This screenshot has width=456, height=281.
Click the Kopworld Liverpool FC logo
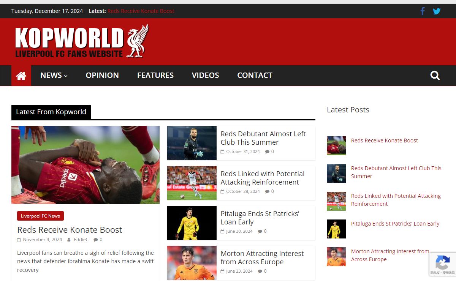(82, 41)
